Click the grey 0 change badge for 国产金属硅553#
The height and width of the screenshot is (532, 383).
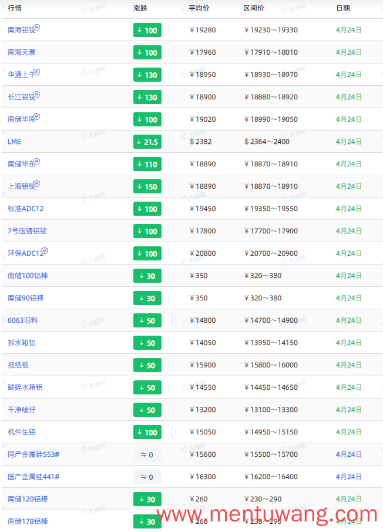point(147,454)
